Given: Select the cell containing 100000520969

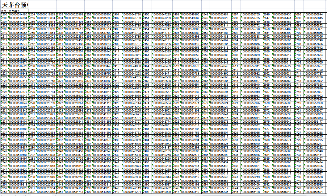Looking at the screenshot, I should click(x=74, y=14).
